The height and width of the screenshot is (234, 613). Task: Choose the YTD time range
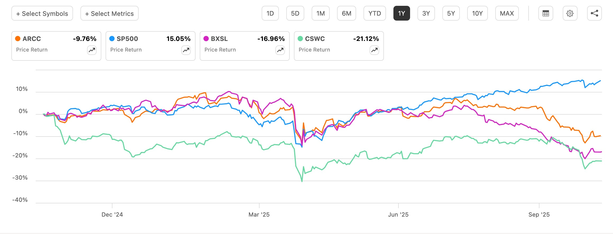pos(375,13)
